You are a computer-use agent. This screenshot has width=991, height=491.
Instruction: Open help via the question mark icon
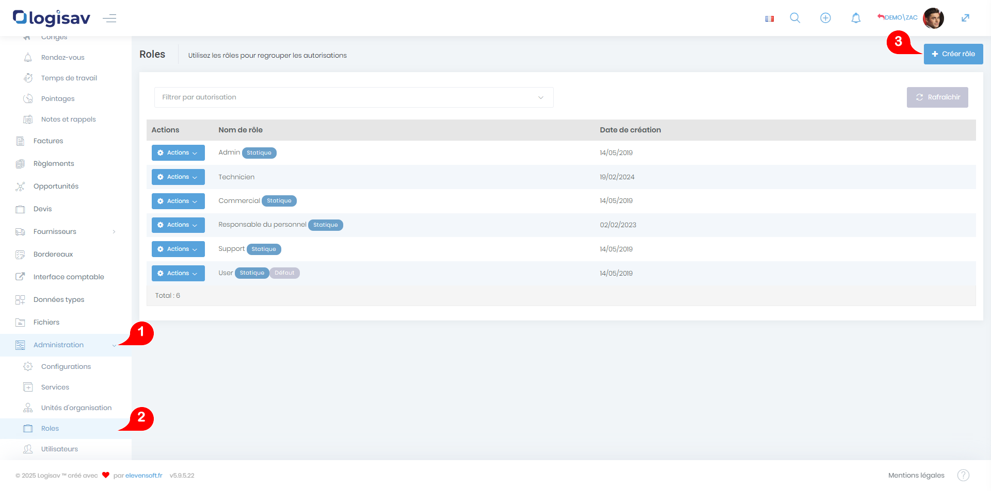[x=963, y=475]
